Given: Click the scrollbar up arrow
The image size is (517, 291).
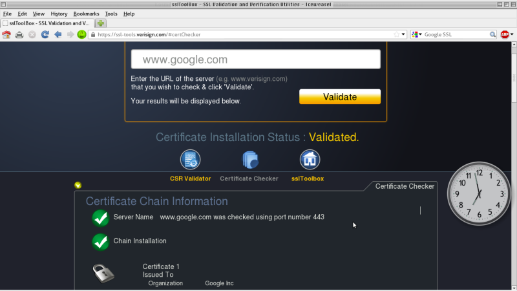Looking at the screenshot, I should tap(514, 45).
